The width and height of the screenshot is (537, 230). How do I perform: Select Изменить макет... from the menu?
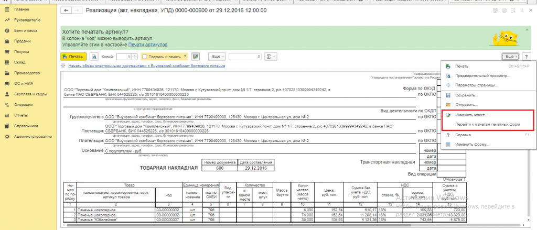[471, 115]
